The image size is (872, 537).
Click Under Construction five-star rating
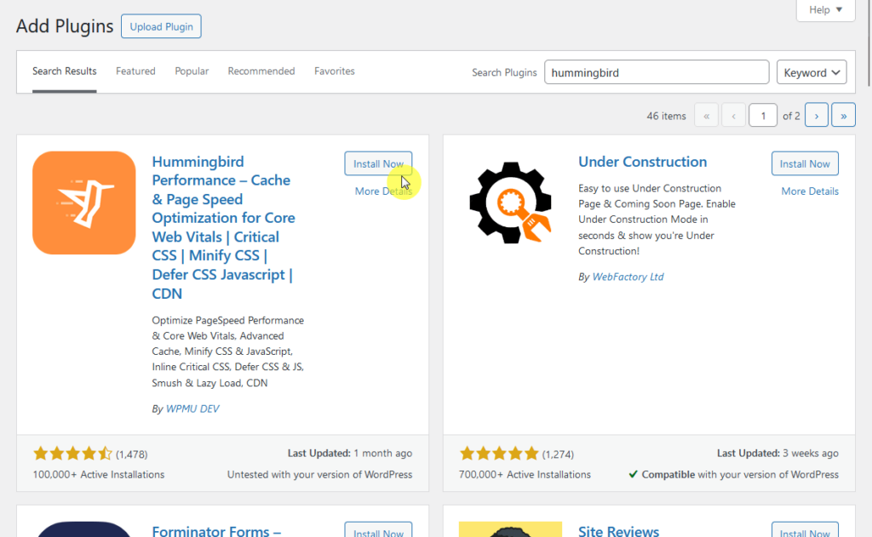pos(499,454)
